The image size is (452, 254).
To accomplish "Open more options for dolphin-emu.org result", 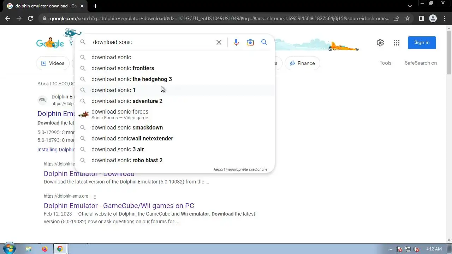I will point(95,196).
